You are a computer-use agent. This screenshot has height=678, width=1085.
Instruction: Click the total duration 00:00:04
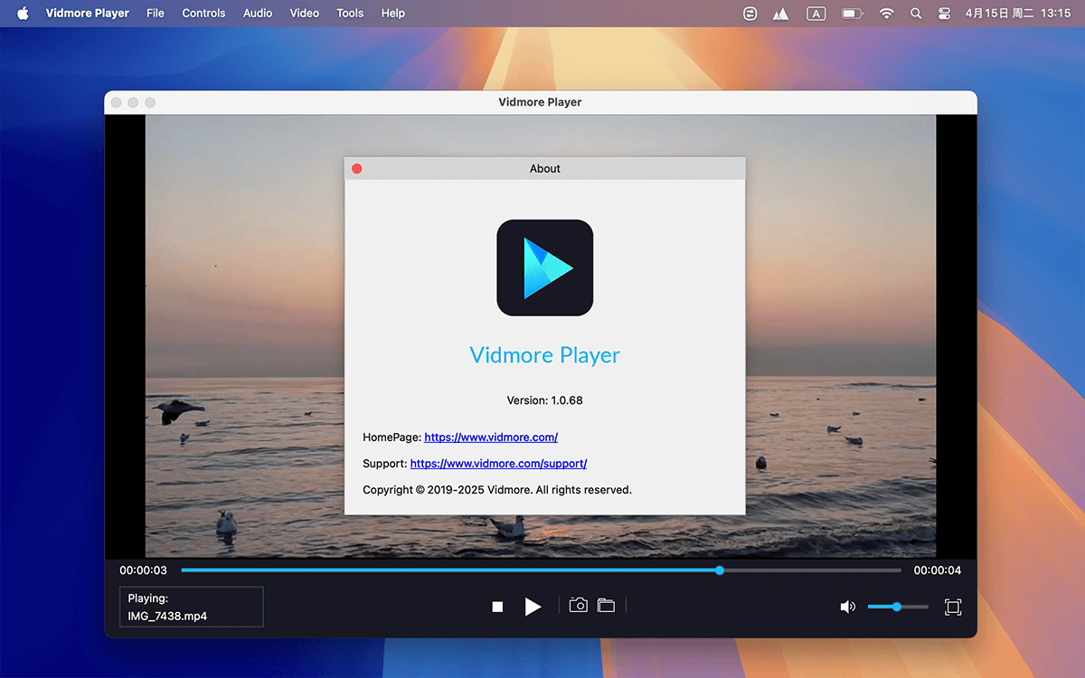click(x=938, y=570)
